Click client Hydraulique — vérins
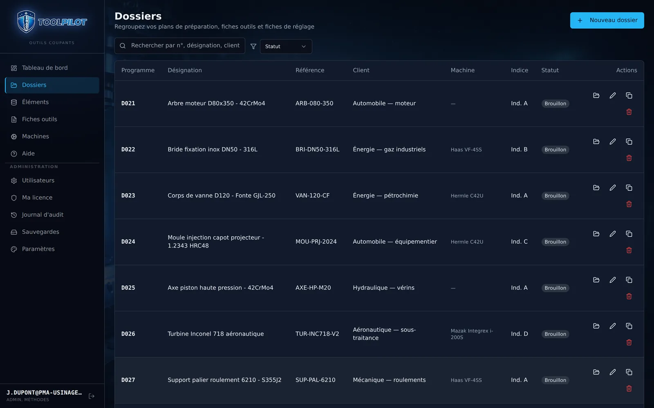This screenshot has height=408, width=654. pos(383,288)
